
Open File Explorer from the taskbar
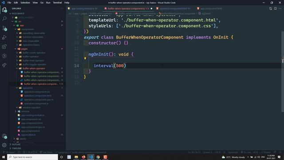click(76, 157)
